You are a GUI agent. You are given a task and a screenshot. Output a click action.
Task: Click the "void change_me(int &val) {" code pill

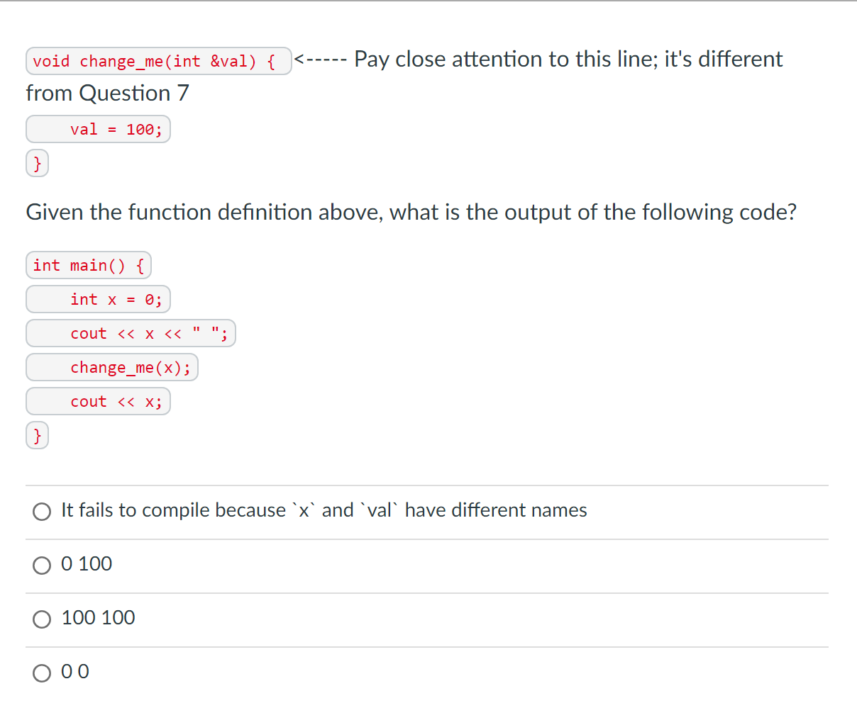158,61
